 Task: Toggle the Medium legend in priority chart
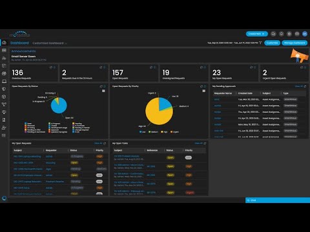tap(153, 132)
